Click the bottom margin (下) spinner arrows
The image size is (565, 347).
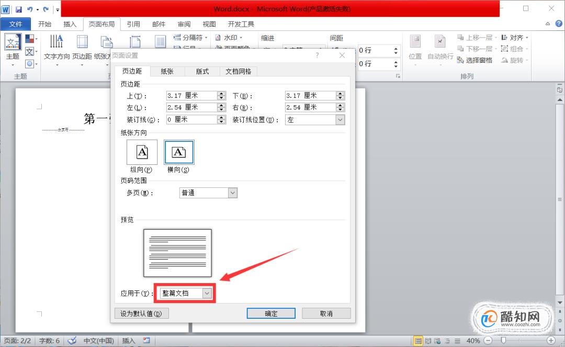coord(340,95)
